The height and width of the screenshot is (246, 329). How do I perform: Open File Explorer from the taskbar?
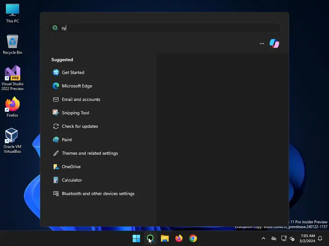(165, 238)
